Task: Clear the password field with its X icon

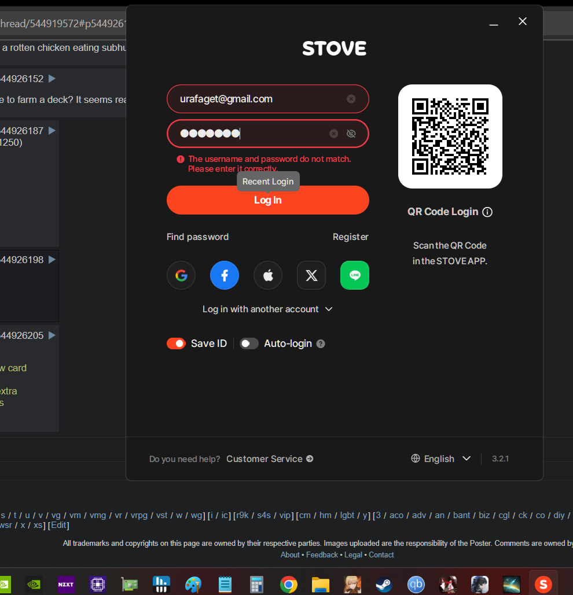Action: pos(333,134)
